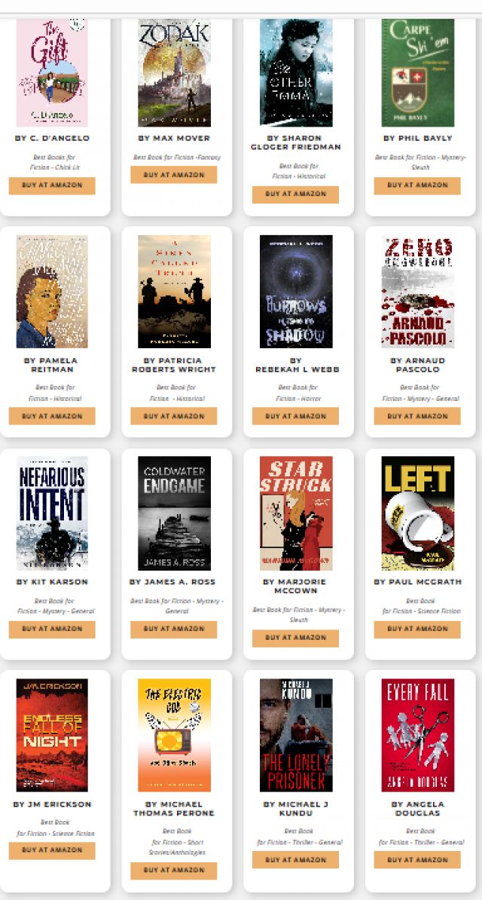The image size is (482, 900).
Task: Open the Zero book cover by Arnaud Pascolo
Action: pos(418,292)
